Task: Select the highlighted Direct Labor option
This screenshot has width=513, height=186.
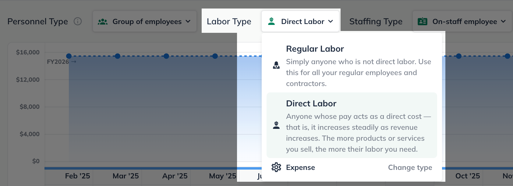Action: coord(311,103)
